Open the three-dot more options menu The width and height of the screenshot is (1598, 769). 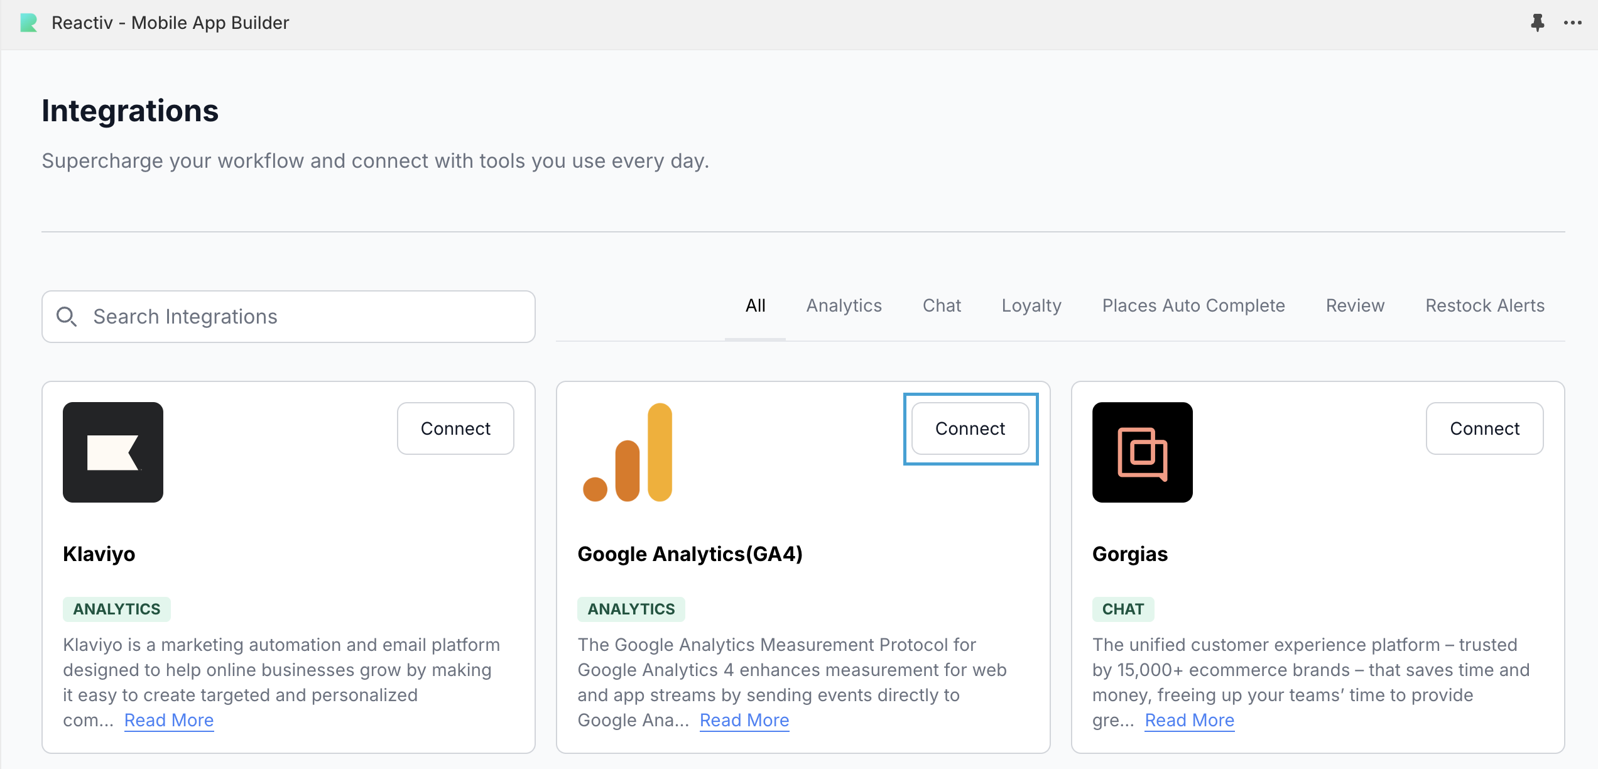click(x=1572, y=23)
